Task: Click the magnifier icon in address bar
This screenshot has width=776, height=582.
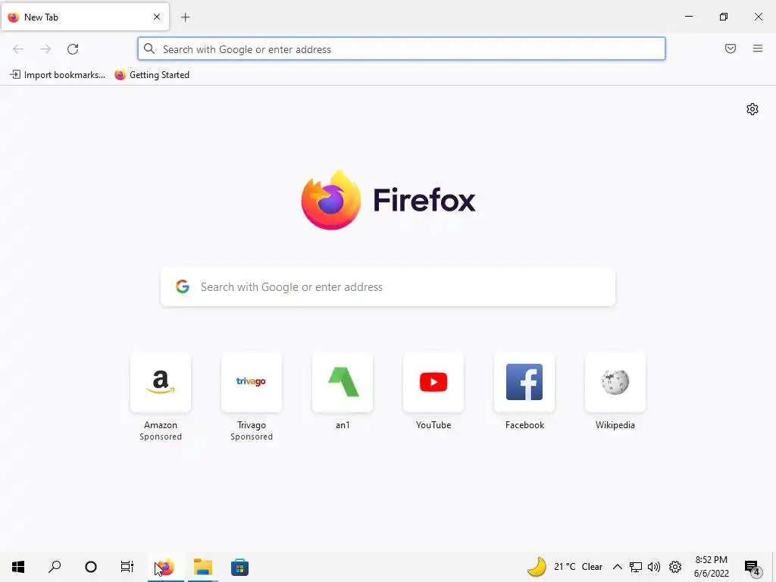Action: (149, 48)
